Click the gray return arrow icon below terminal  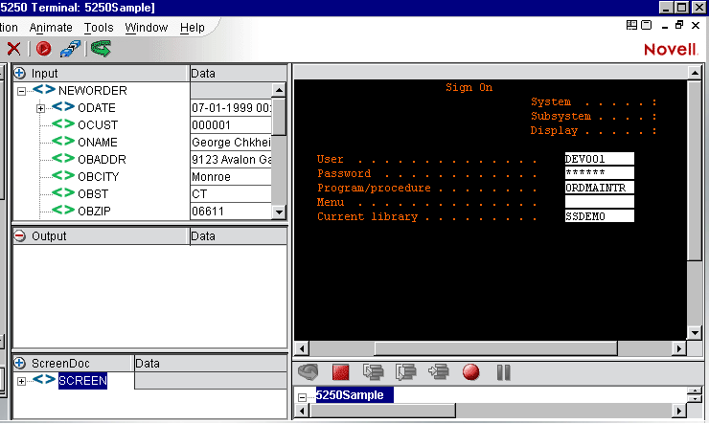point(309,372)
